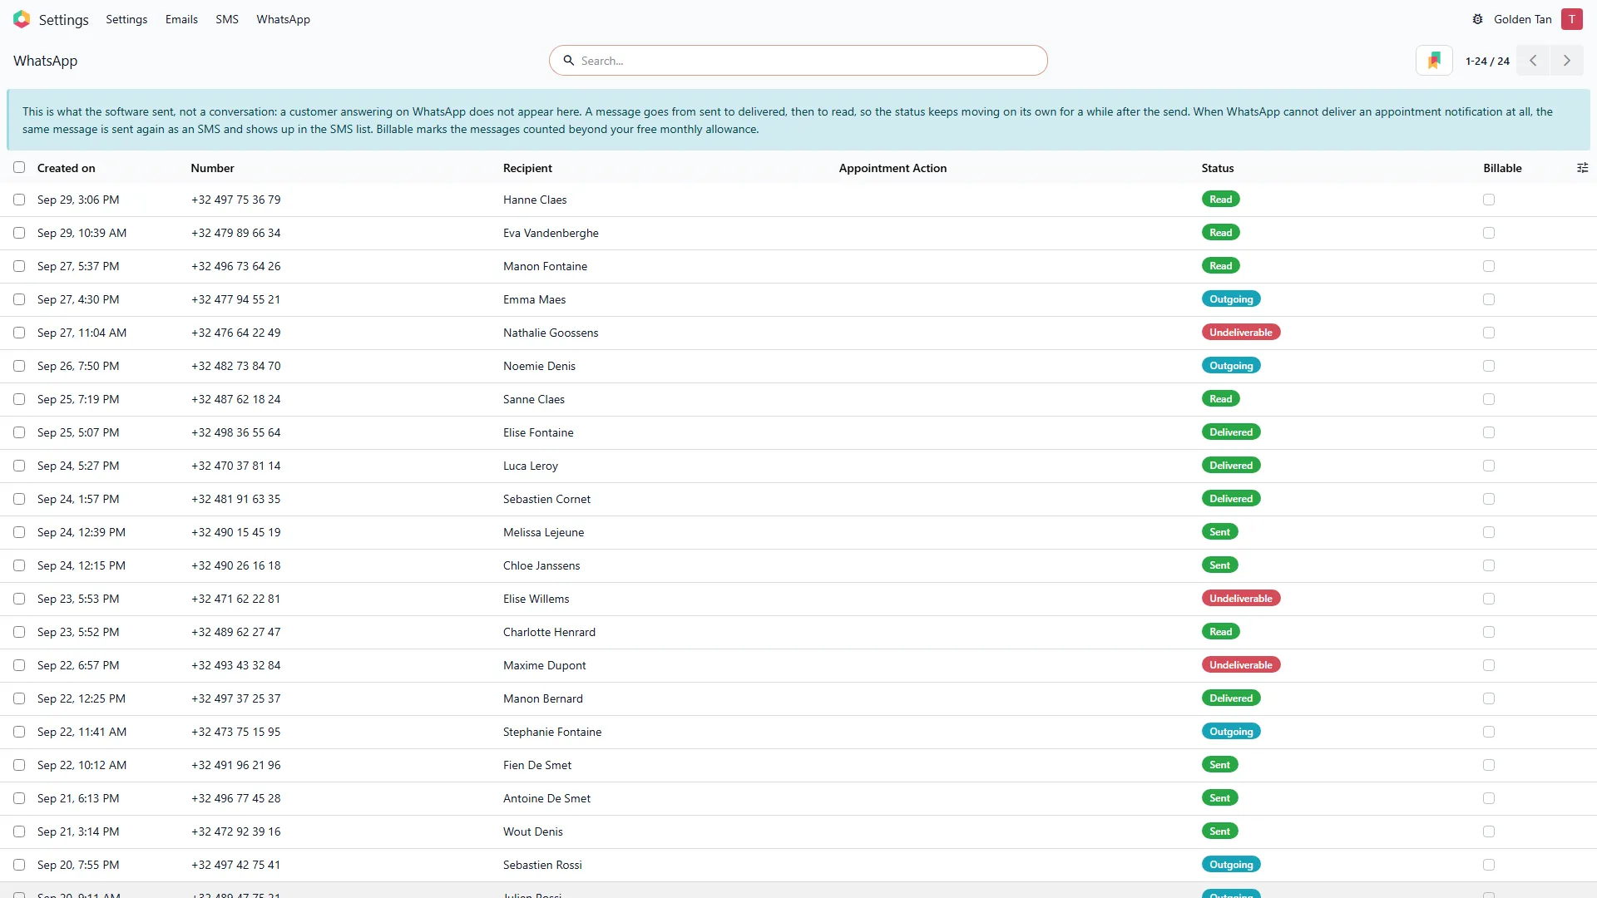Viewport: 1597px width, 898px height.
Task: Toggle select-all checkbox in header
Action: (x=19, y=167)
